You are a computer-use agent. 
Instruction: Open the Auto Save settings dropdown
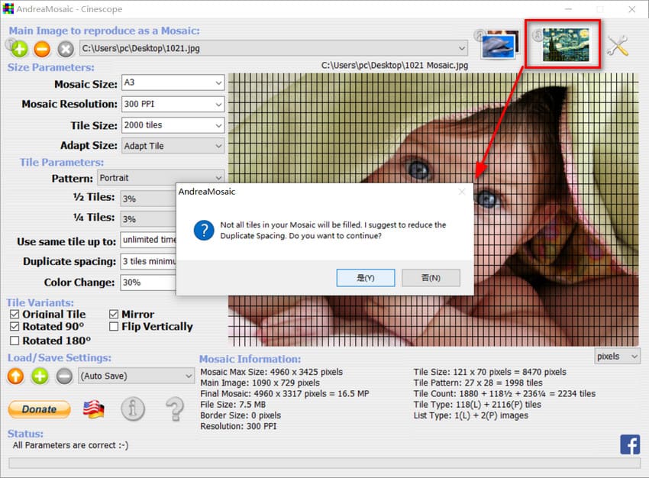pos(136,376)
